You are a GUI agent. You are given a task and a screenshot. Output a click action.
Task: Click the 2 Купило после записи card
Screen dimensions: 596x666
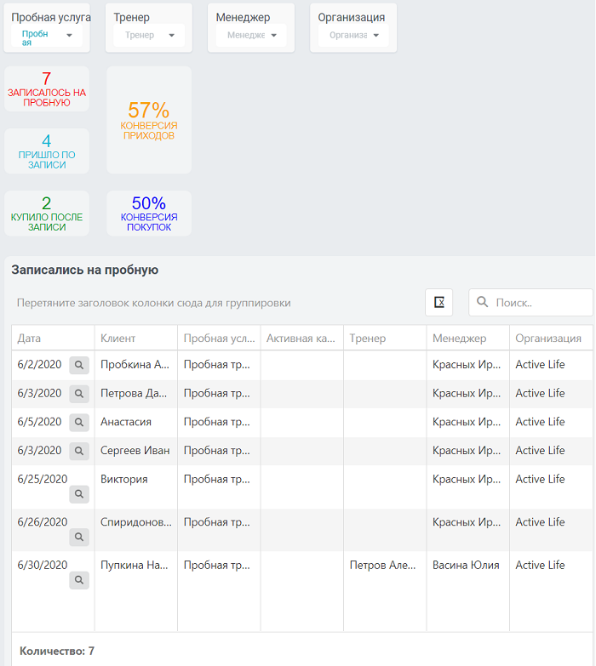[x=47, y=213]
